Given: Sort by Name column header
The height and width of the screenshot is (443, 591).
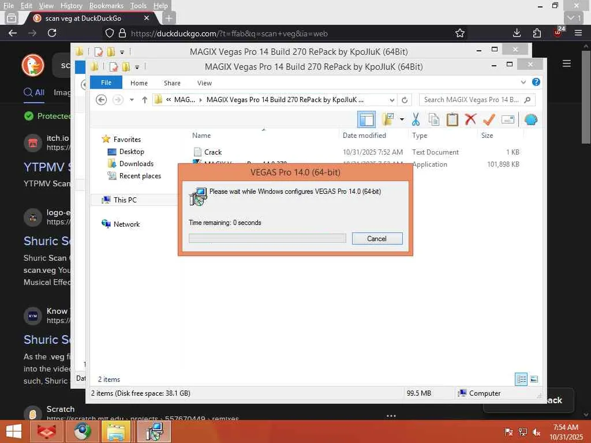Looking at the screenshot, I should point(201,136).
